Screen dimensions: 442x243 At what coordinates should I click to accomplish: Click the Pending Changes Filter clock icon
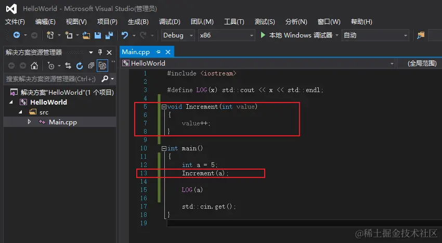(51, 66)
